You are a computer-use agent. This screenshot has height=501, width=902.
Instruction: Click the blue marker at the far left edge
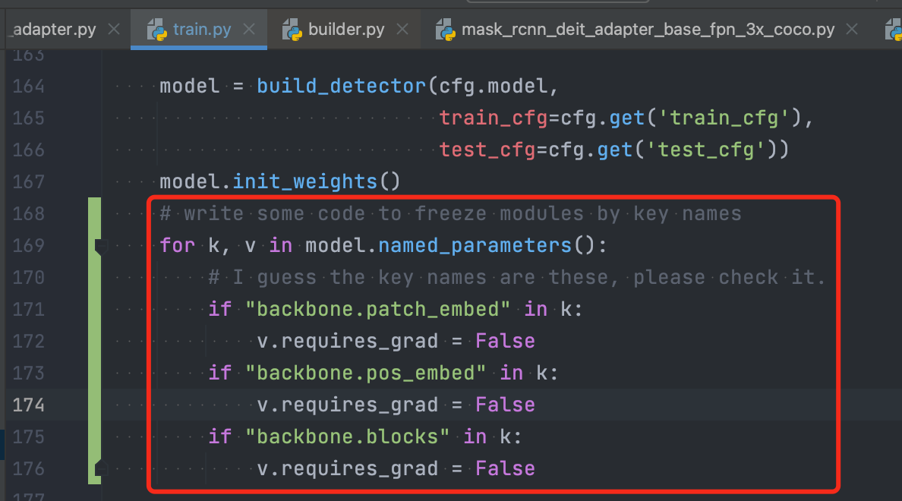point(3,444)
